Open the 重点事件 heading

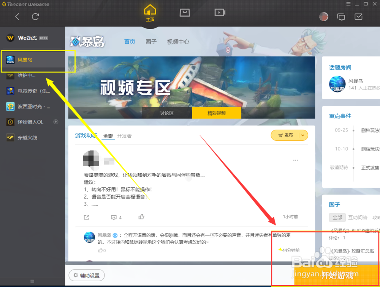tap(340, 116)
